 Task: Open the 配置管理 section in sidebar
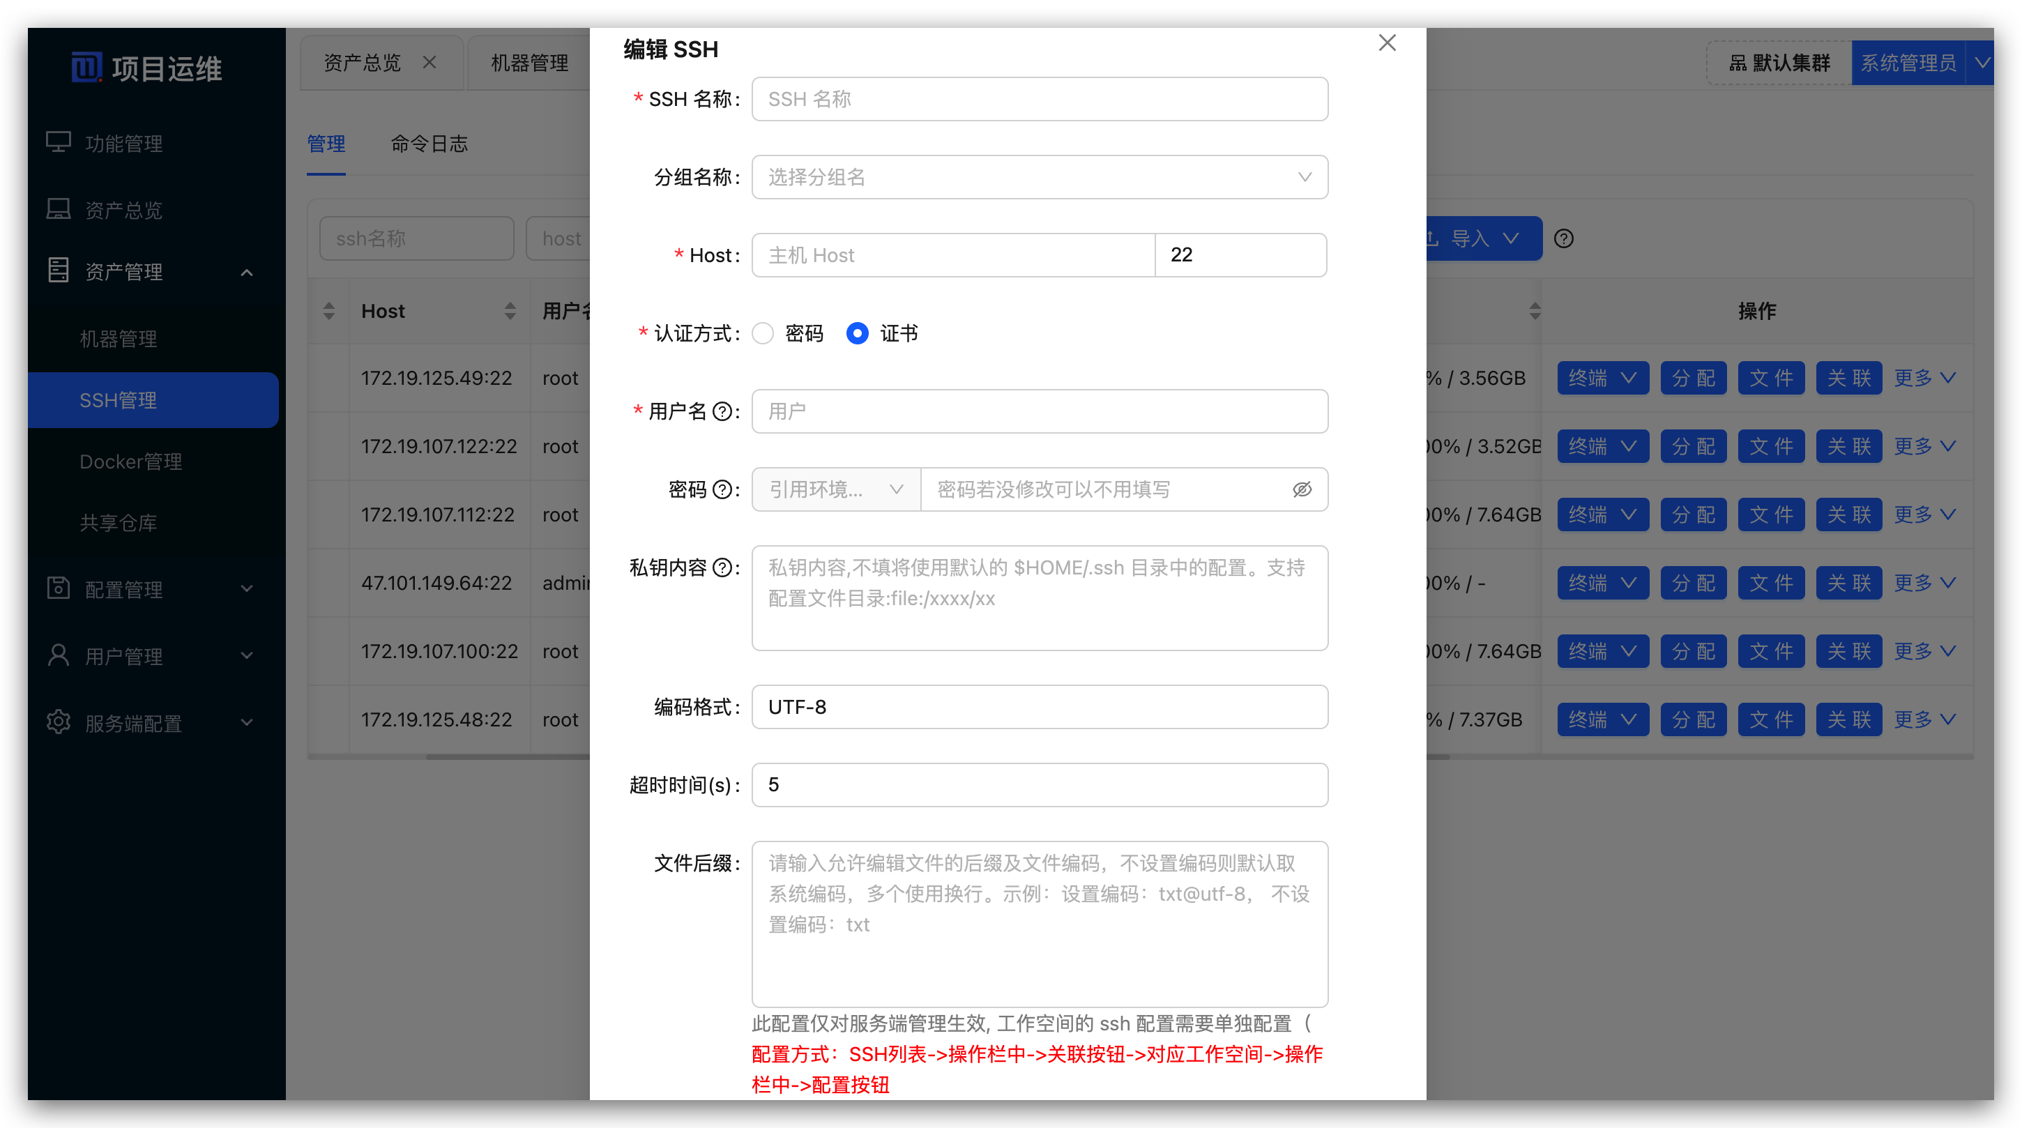coord(123,590)
